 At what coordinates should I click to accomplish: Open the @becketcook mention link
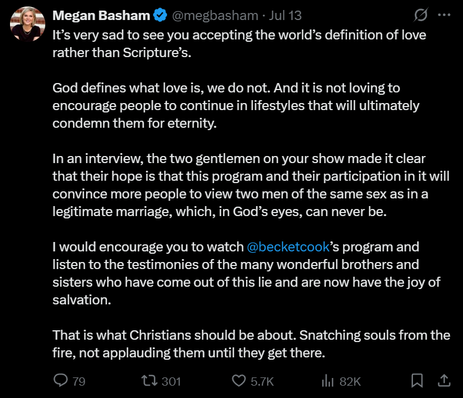point(288,247)
